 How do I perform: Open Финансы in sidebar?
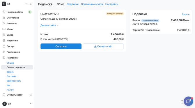(x=12, y=23)
